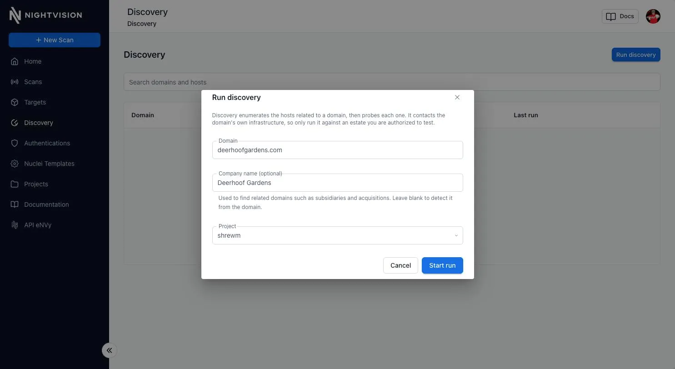Click the Projects folder icon
This screenshot has height=369, width=675.
click(x=15, y=184)
